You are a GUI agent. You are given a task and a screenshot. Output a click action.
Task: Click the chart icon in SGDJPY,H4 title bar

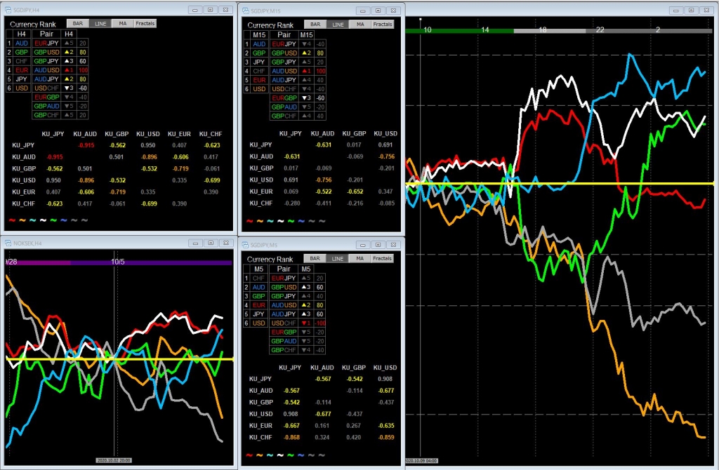[8, 11]
